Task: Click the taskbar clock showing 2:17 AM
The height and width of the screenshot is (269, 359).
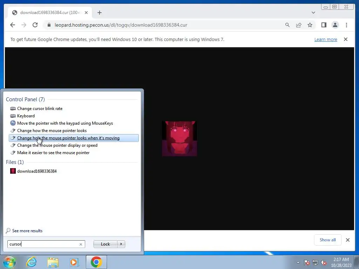Action: 341,262
